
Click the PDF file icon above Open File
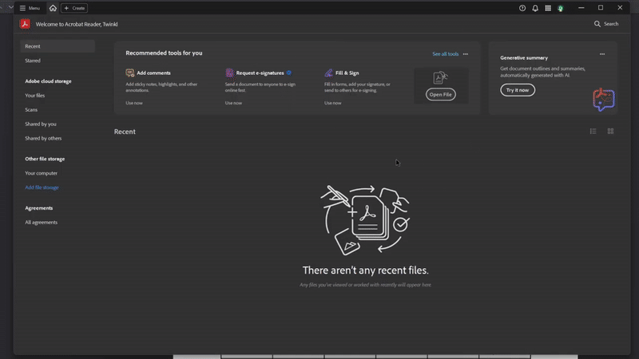pos(440,77)
